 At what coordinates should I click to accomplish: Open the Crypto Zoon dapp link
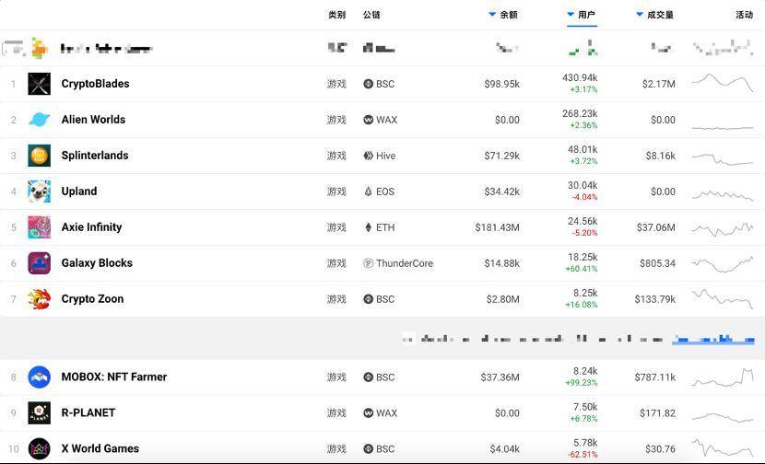pos(92,299)
